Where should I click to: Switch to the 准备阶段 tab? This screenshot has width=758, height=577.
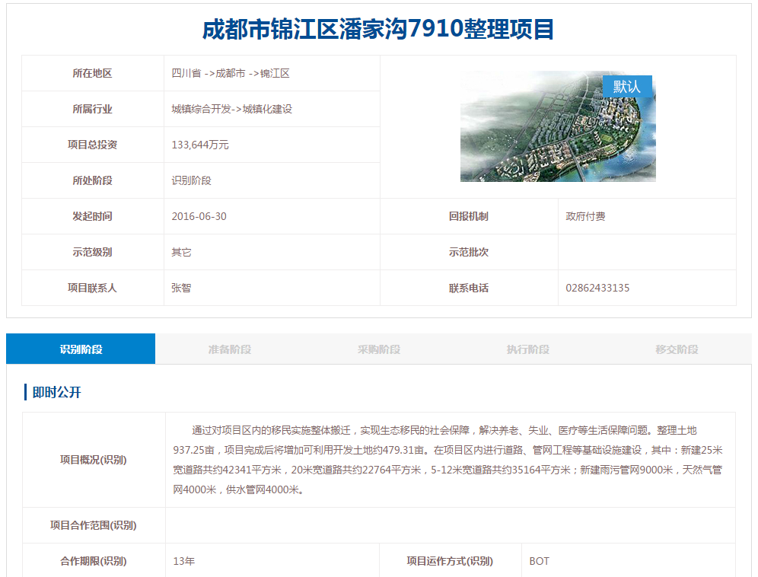230,349
